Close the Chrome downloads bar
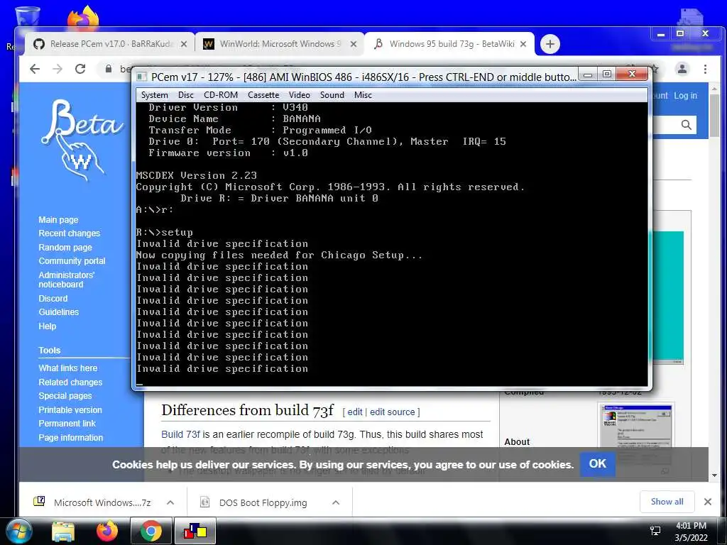 (708, 502)
